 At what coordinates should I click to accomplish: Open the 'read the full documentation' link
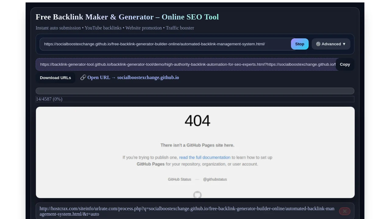coord(205,158)
